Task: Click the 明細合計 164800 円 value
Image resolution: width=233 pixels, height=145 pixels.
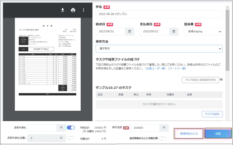Action: (x=100, y=128)
